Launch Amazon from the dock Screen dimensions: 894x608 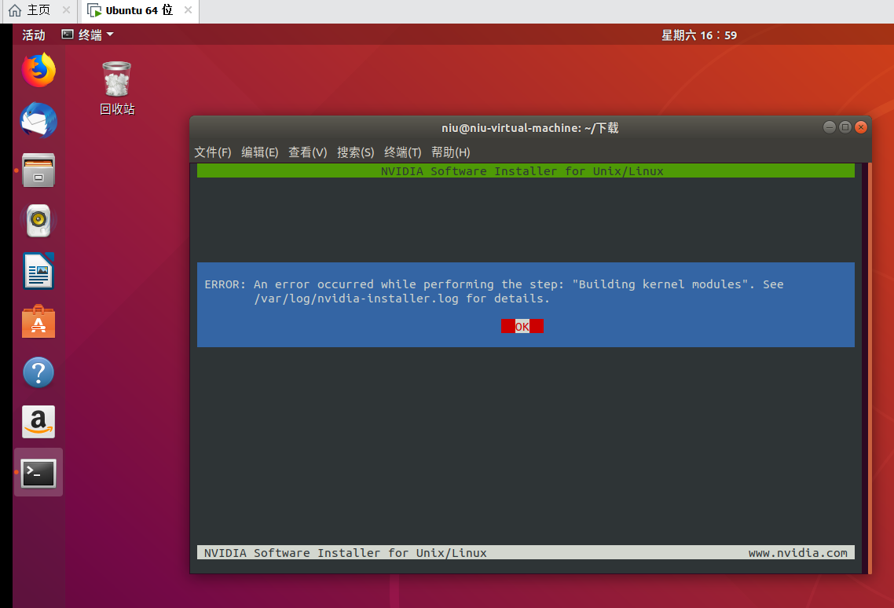coord(38,422)
